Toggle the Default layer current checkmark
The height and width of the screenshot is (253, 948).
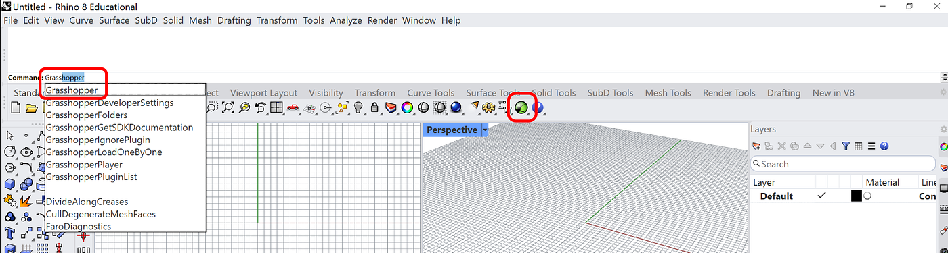click(x=821, y=196)
